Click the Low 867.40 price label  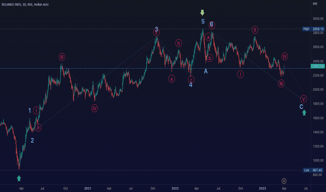point(313,170)
